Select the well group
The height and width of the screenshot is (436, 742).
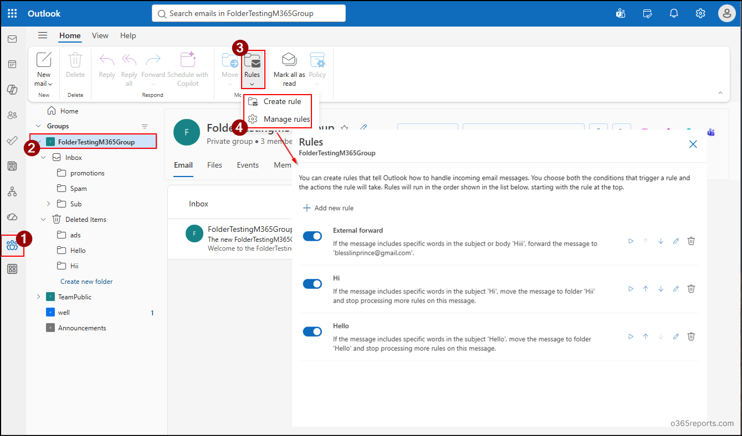pyautogui.click(x=64, y=313)
